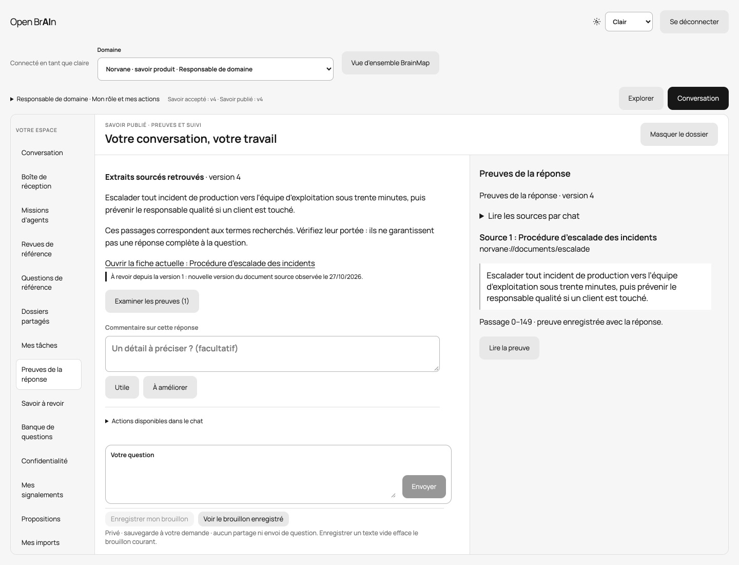This screenshot has height=565, width=739.
Task: Click 'Examiner les preuves (1)' button
Action: pyautogui.click(x=152, y=301)
